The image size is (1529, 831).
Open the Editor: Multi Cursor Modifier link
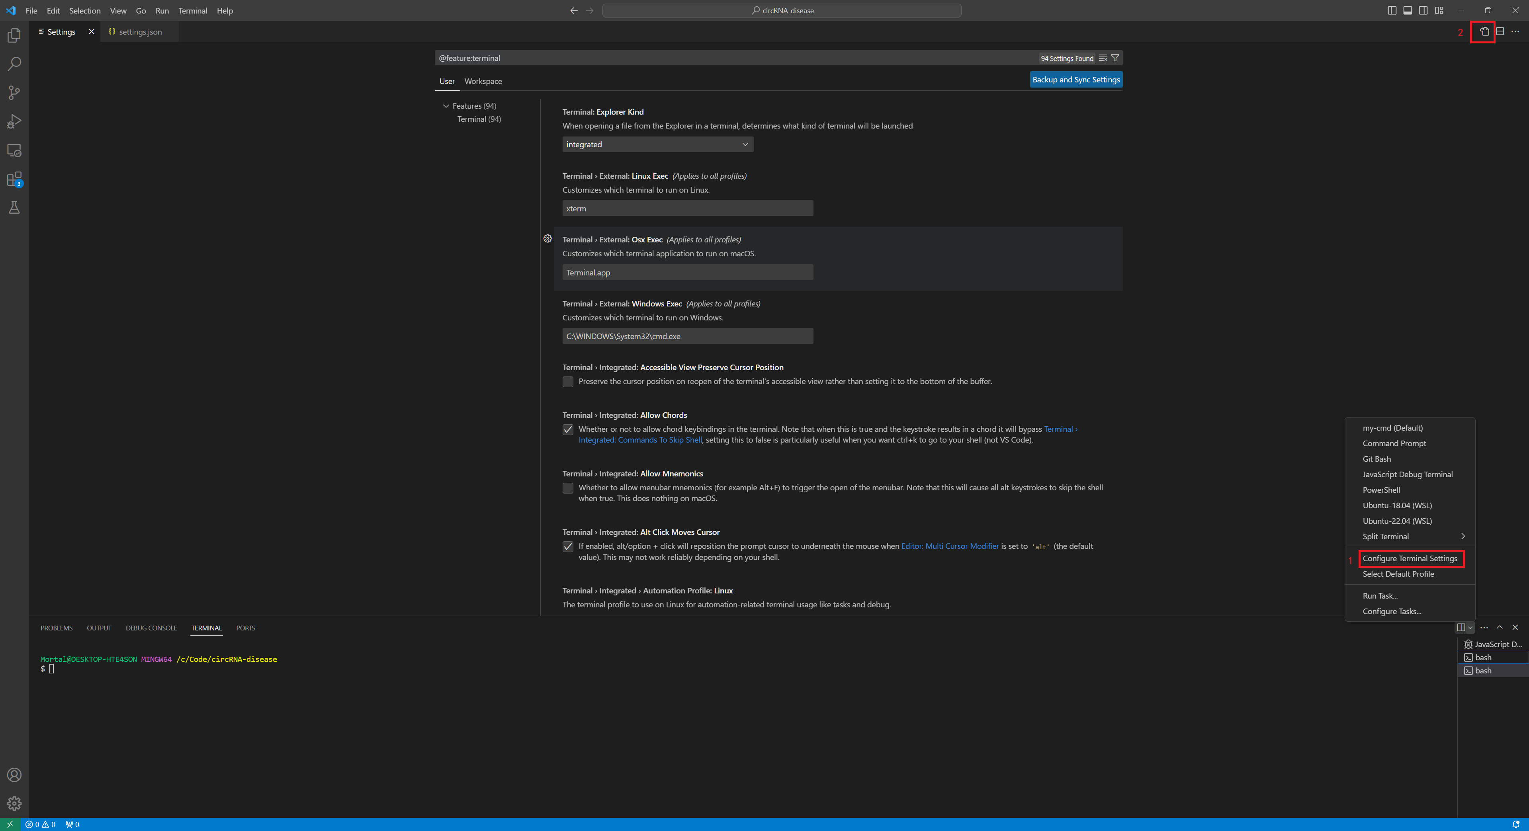coord(949,546)
